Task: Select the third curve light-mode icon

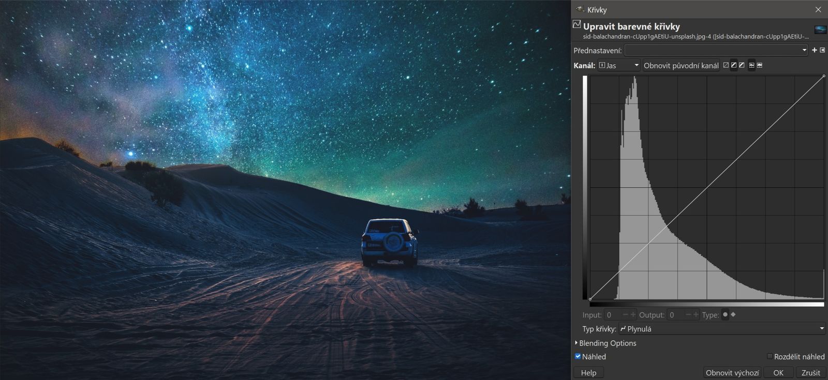Action: point(742,65)
